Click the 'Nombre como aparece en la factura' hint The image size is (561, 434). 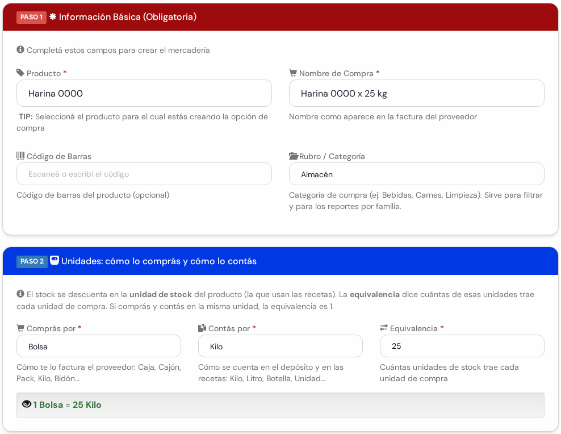pos(383,116)
